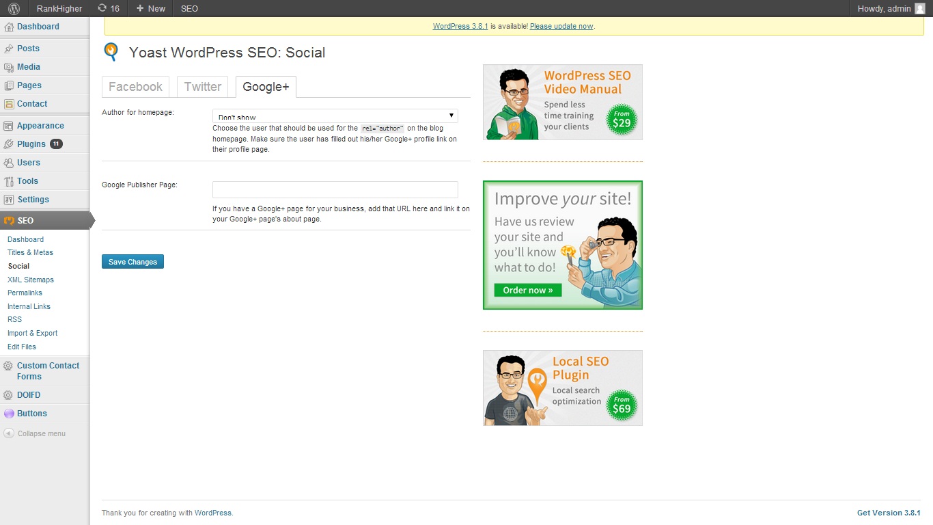Click the Yoast SEO icon in sidebar
933x525 pixels.
[9, 221]
